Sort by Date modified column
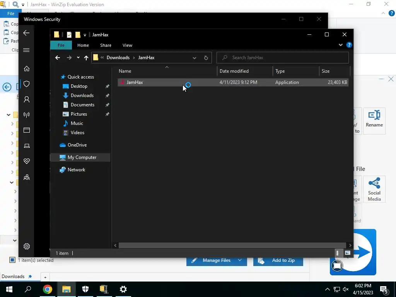396x297 pixels. [x=245, y=71]
